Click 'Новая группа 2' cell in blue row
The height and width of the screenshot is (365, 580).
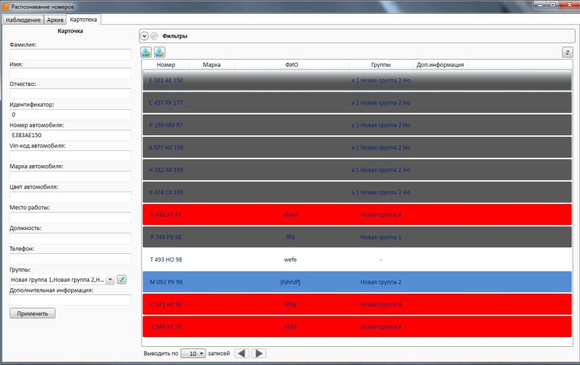381,282
